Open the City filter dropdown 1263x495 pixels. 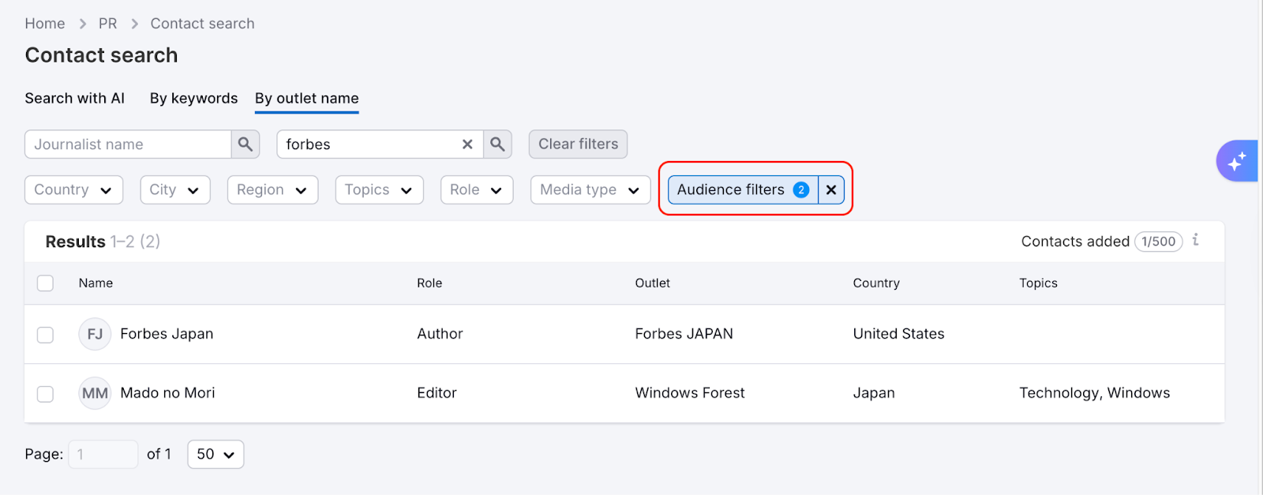tap(175, 189)
